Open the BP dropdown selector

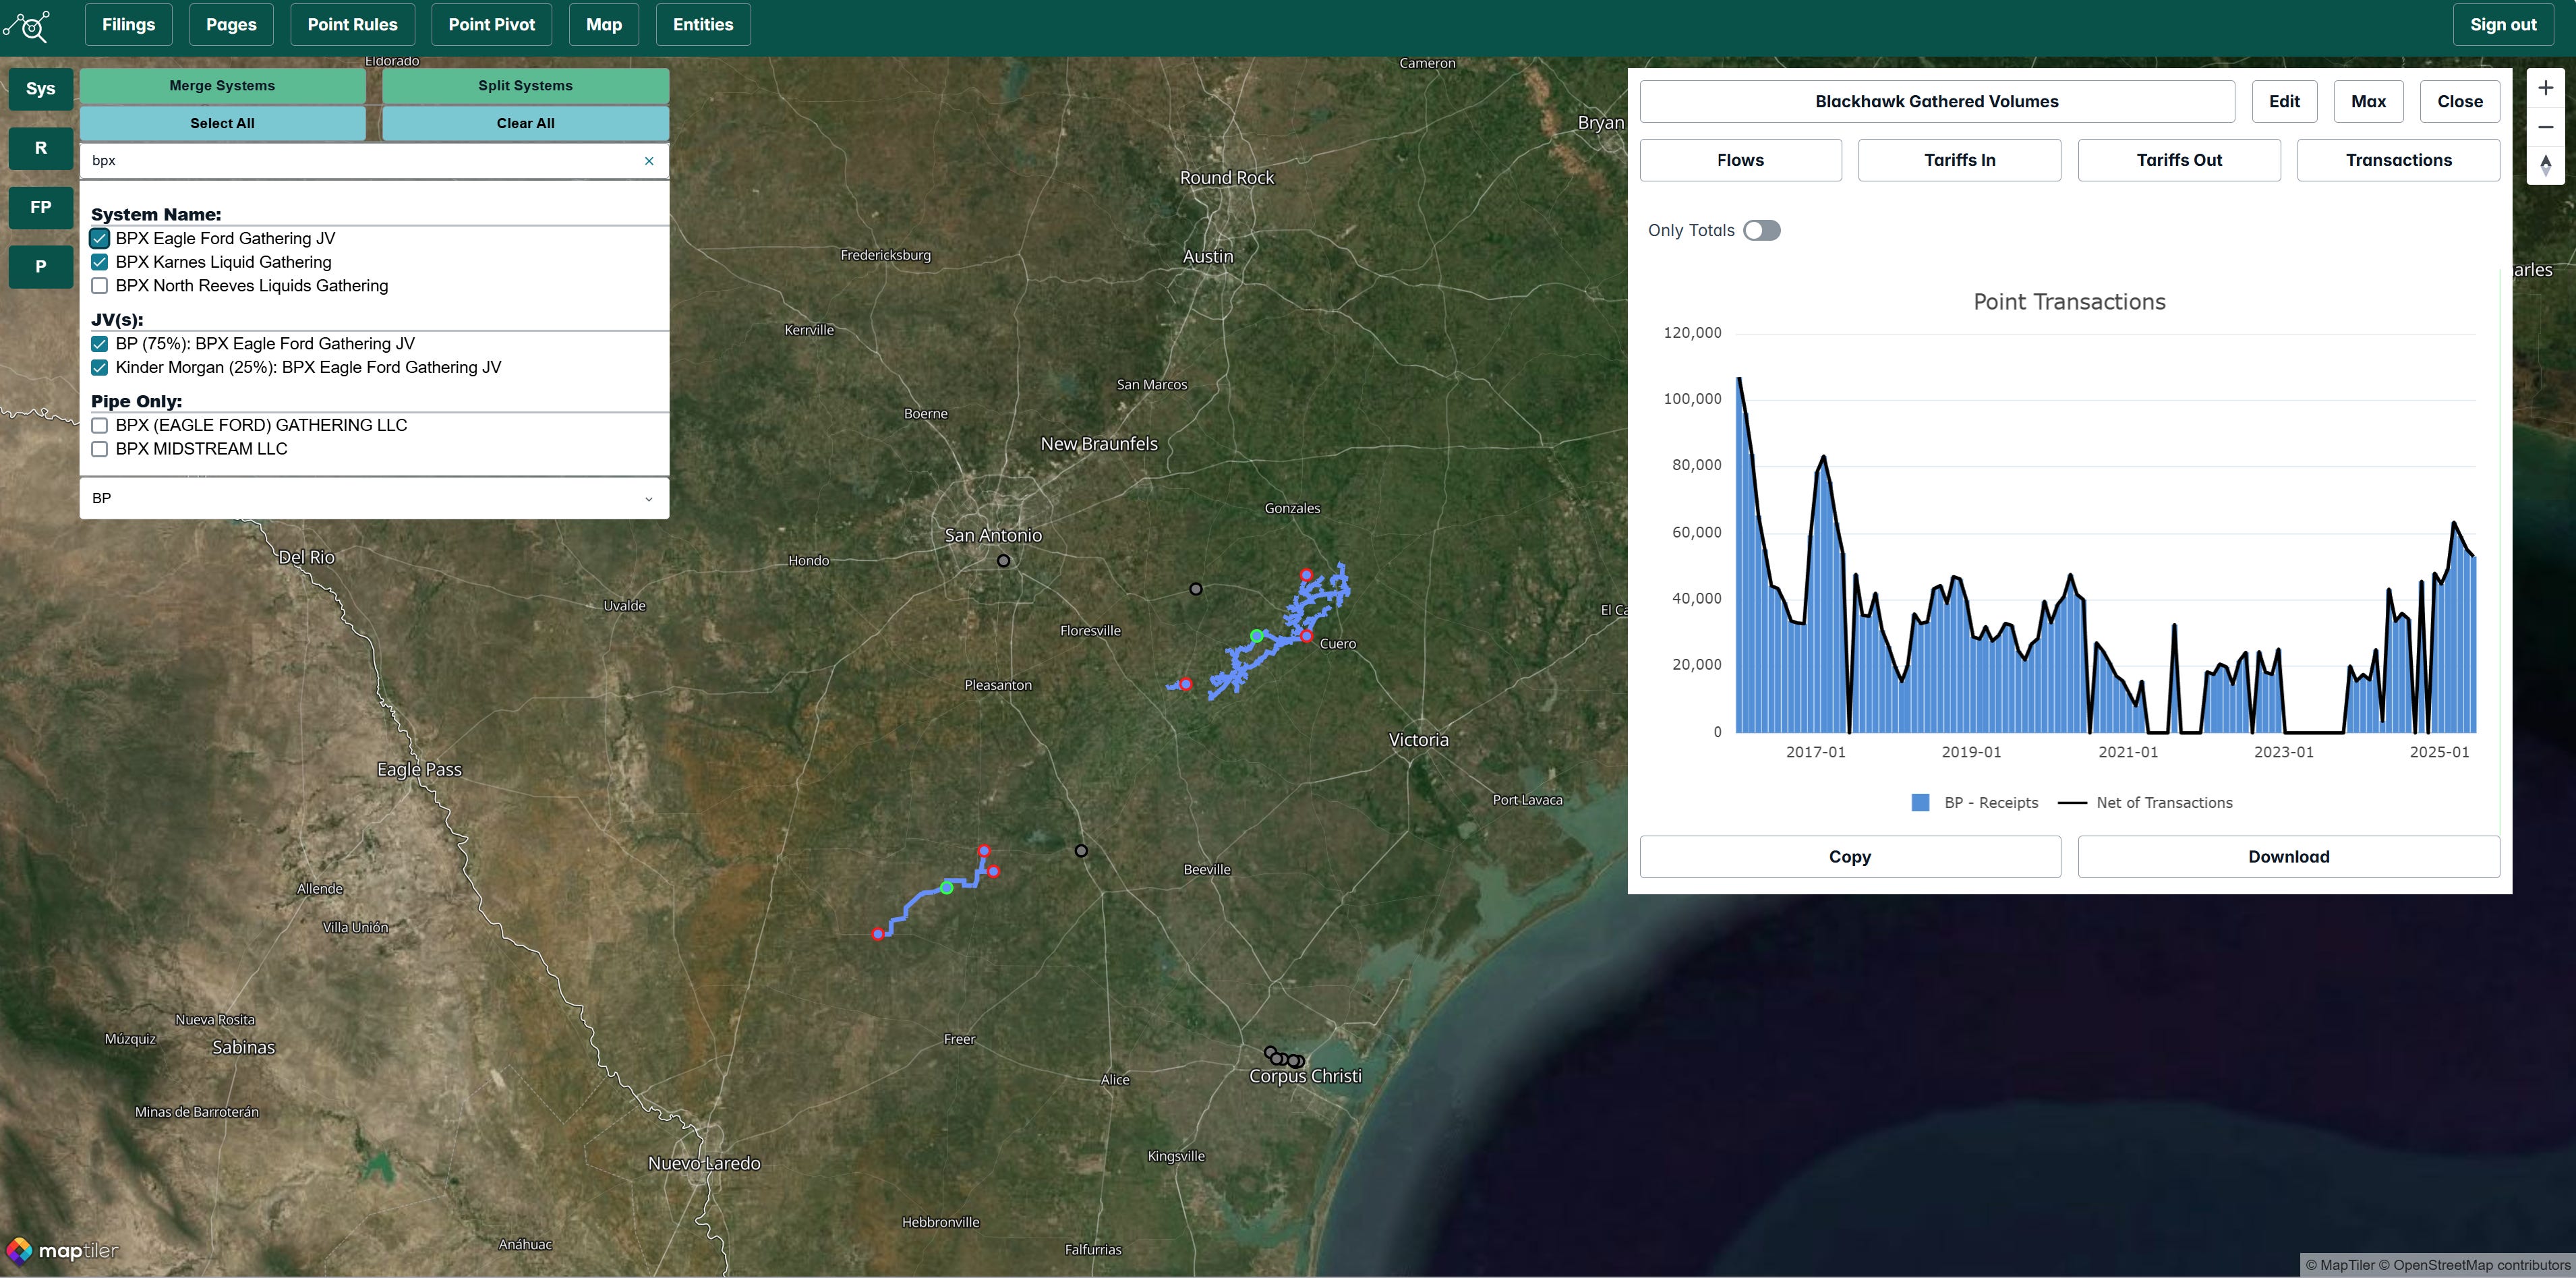point(374,498)
